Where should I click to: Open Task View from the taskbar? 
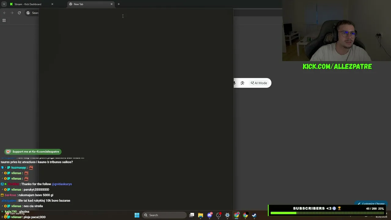pyautogui.click(x=192, y=215)
